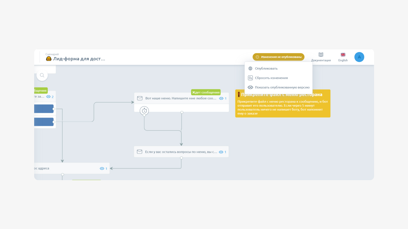The width and height of the screenshot is (408, 229).
Task: Click the scenario title 'Лид-форма для дост…'
Action: click(x=79, y=59)
